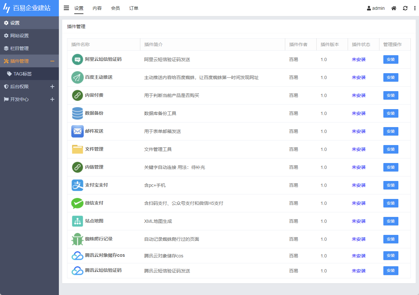Install the 邮件发送 plugin
The image size is (419, 295).
pyautogui.click(x=391, y=131)
